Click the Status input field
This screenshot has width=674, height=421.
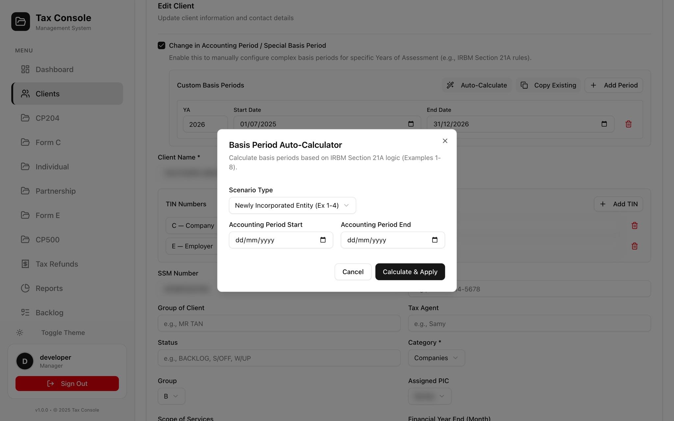coord(279,358)
